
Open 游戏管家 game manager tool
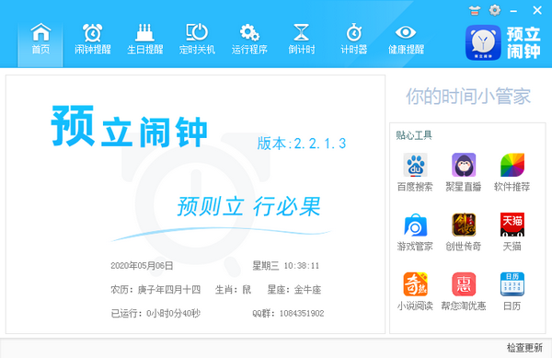pos(415,232)
